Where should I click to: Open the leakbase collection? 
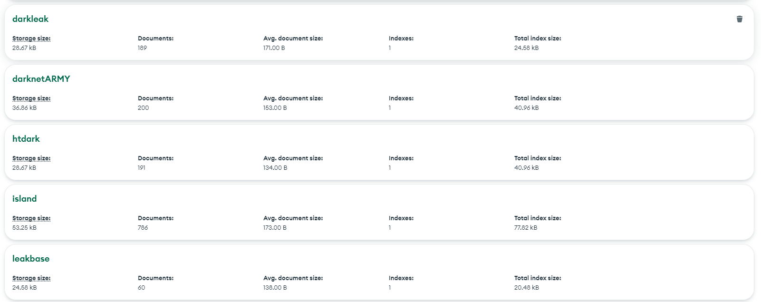point(31,259)
